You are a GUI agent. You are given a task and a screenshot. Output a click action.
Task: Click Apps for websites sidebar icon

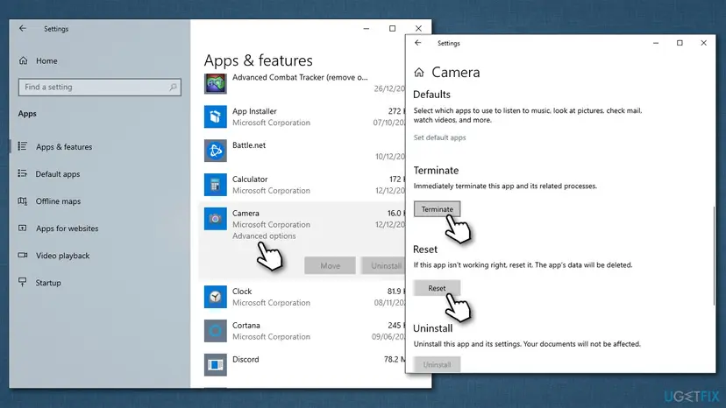pyautogui.click(x=22, y=228)
